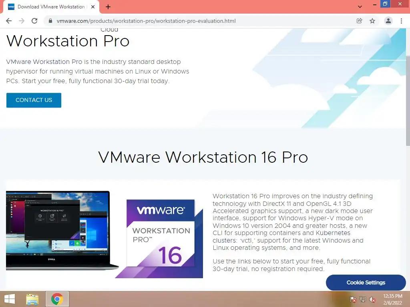Open Cookie Settings
This screenshot has width=410, height=307.
366,283
